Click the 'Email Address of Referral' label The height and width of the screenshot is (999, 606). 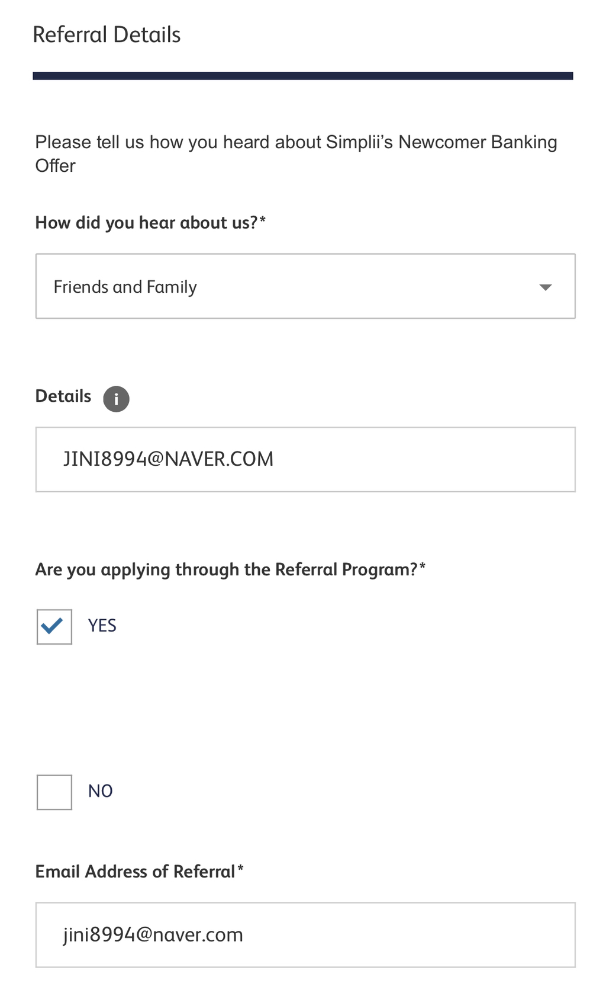click(x=135, y=872)
